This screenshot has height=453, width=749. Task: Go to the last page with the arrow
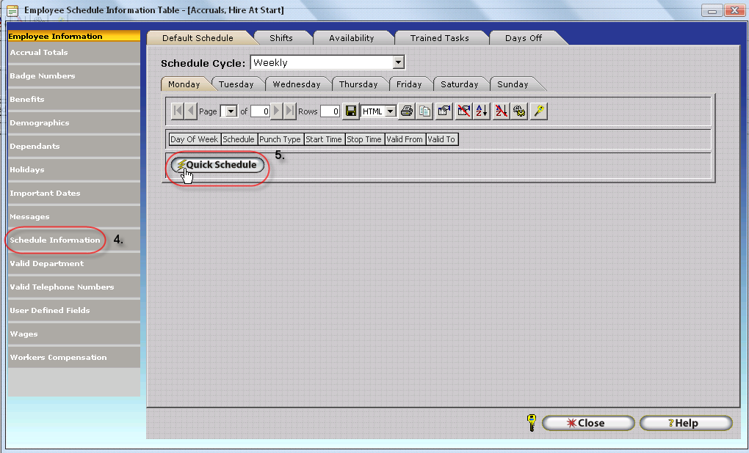290,111
